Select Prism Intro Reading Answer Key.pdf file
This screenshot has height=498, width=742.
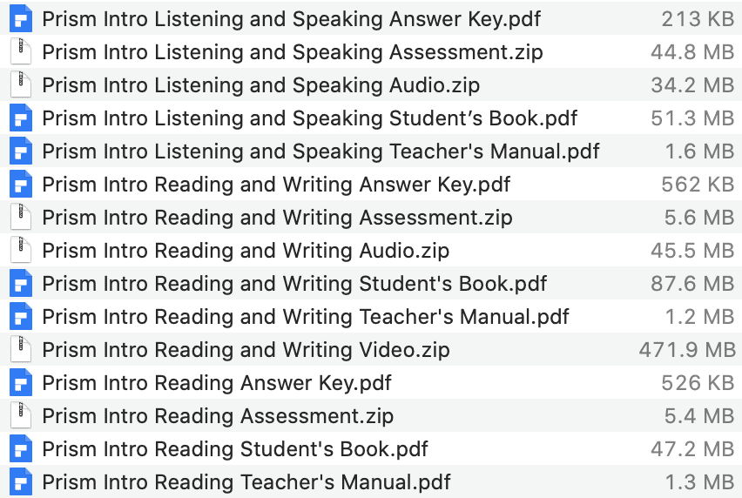pyautogui.click(x=217, y=383)
